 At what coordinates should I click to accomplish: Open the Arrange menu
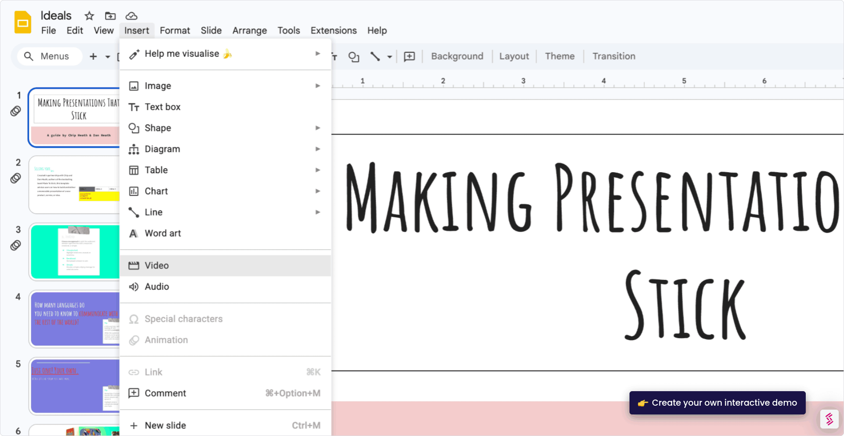[x=250, y=30]
